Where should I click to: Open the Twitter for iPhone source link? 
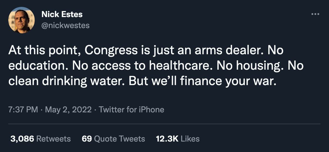pos(131,110)
